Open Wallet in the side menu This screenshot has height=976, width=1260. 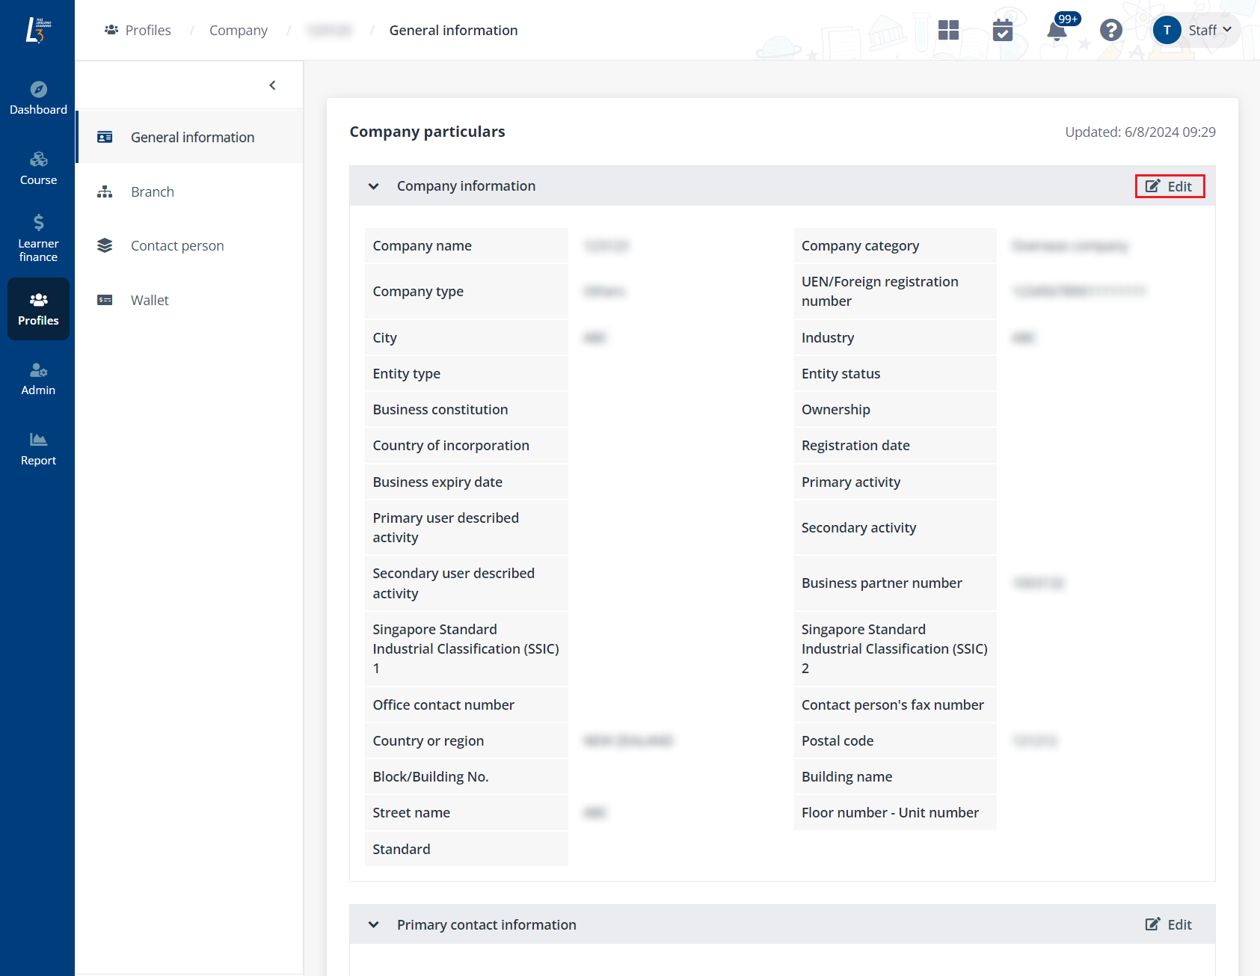coord(150,301)
